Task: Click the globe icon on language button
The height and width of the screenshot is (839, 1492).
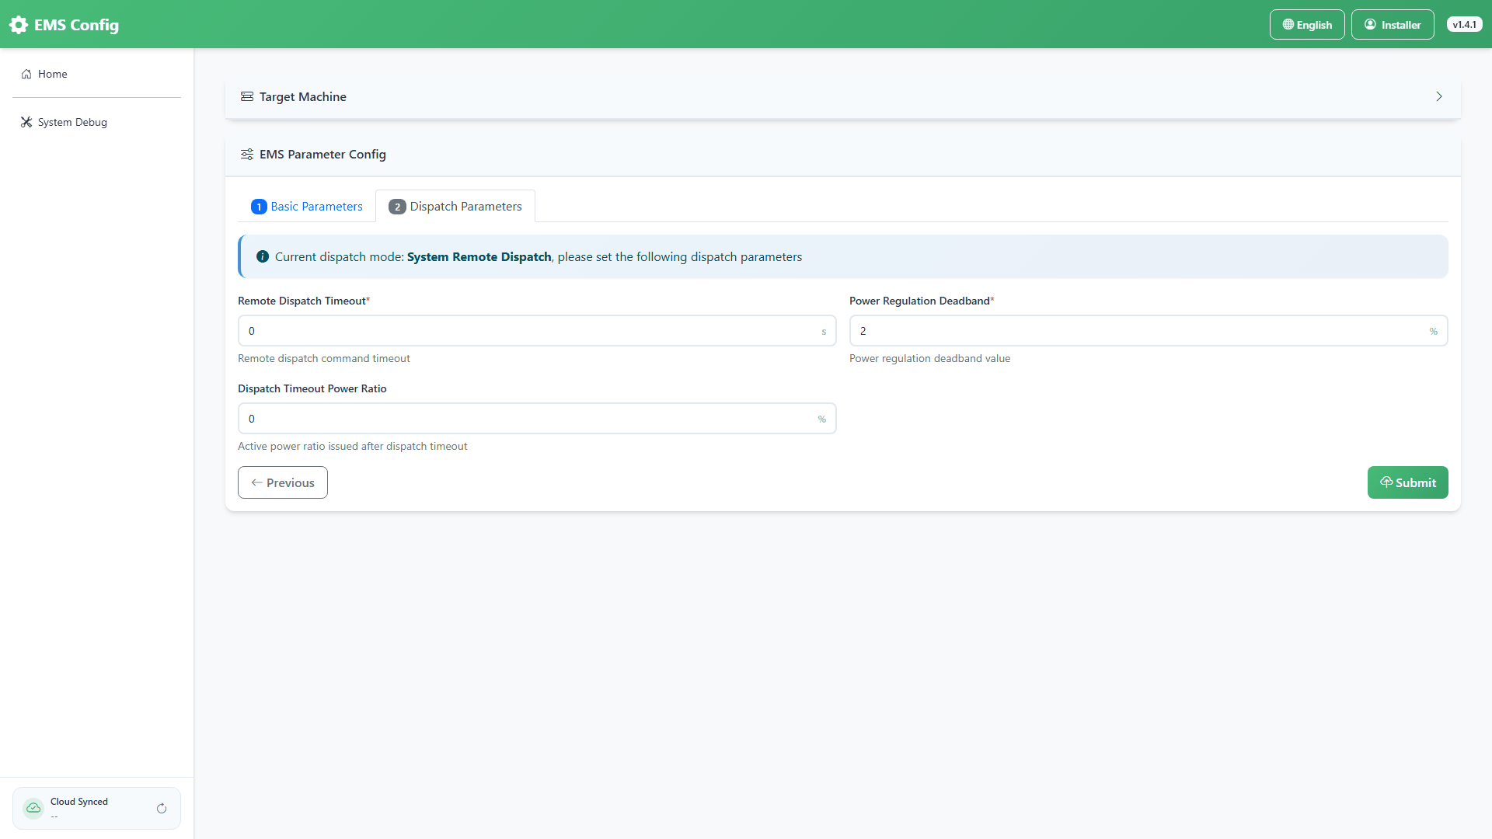Action: click(1288, 25)
